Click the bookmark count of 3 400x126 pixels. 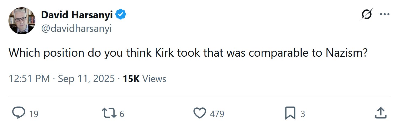coord(303,114)
